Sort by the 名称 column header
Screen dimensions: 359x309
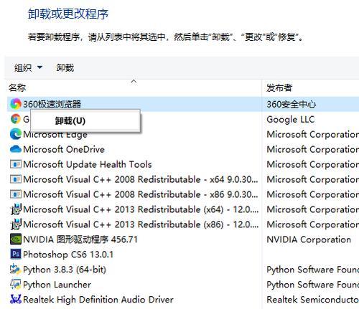pos(17,87)
